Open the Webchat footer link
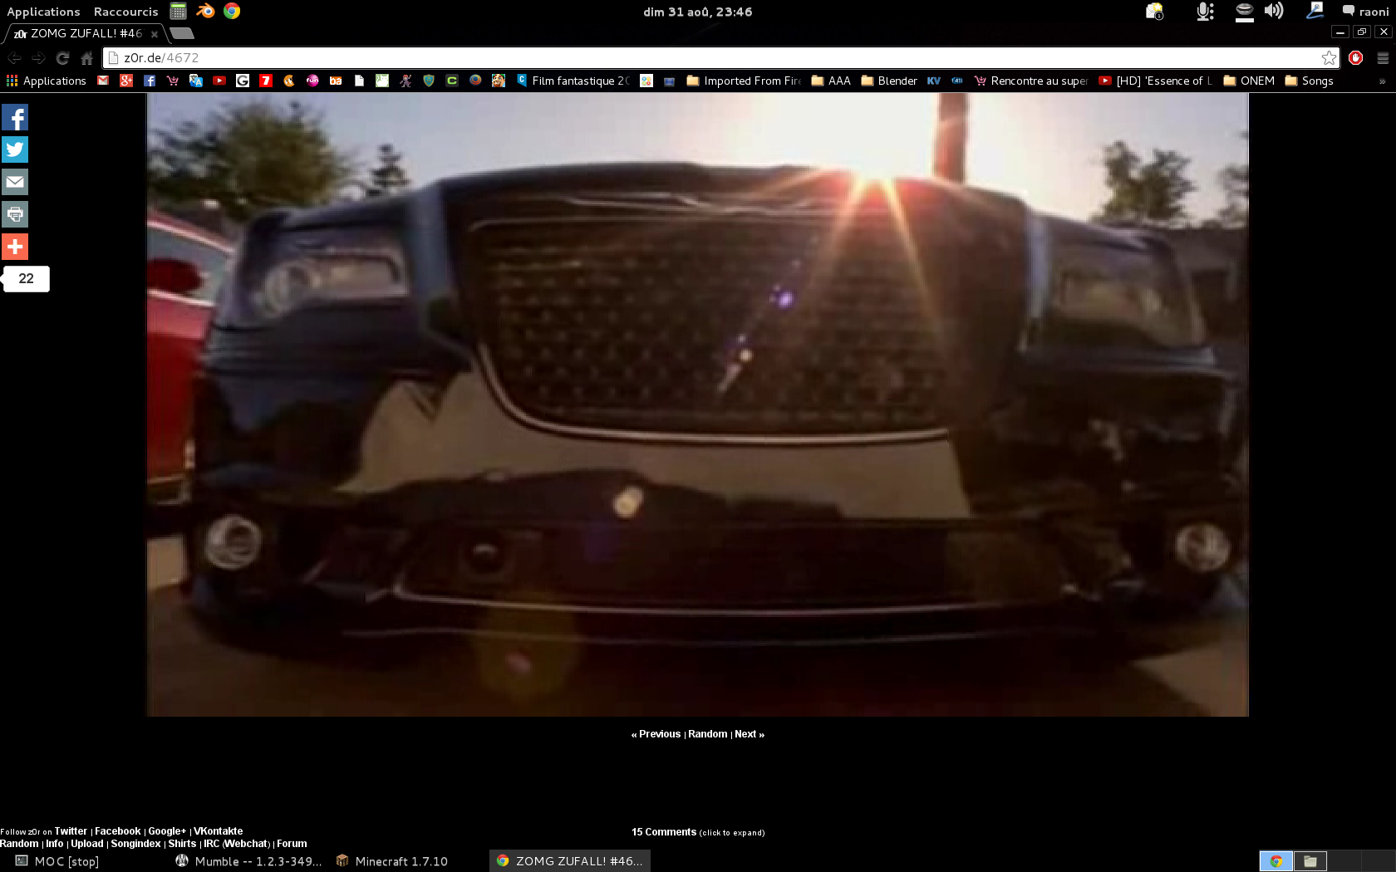 (x=247, y=844)
